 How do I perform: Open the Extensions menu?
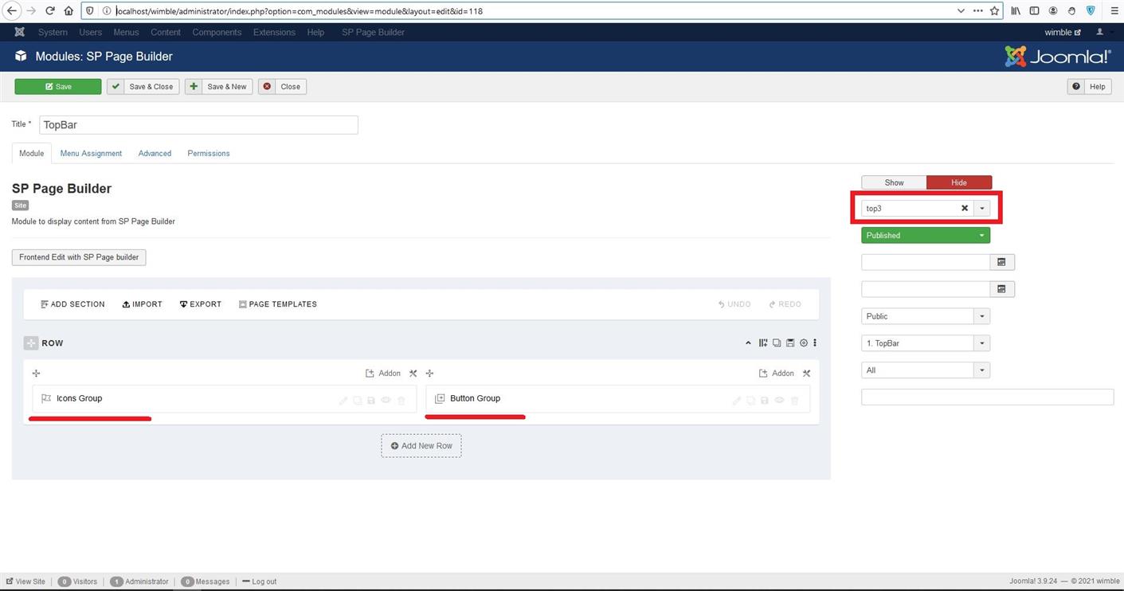(274, 33)
